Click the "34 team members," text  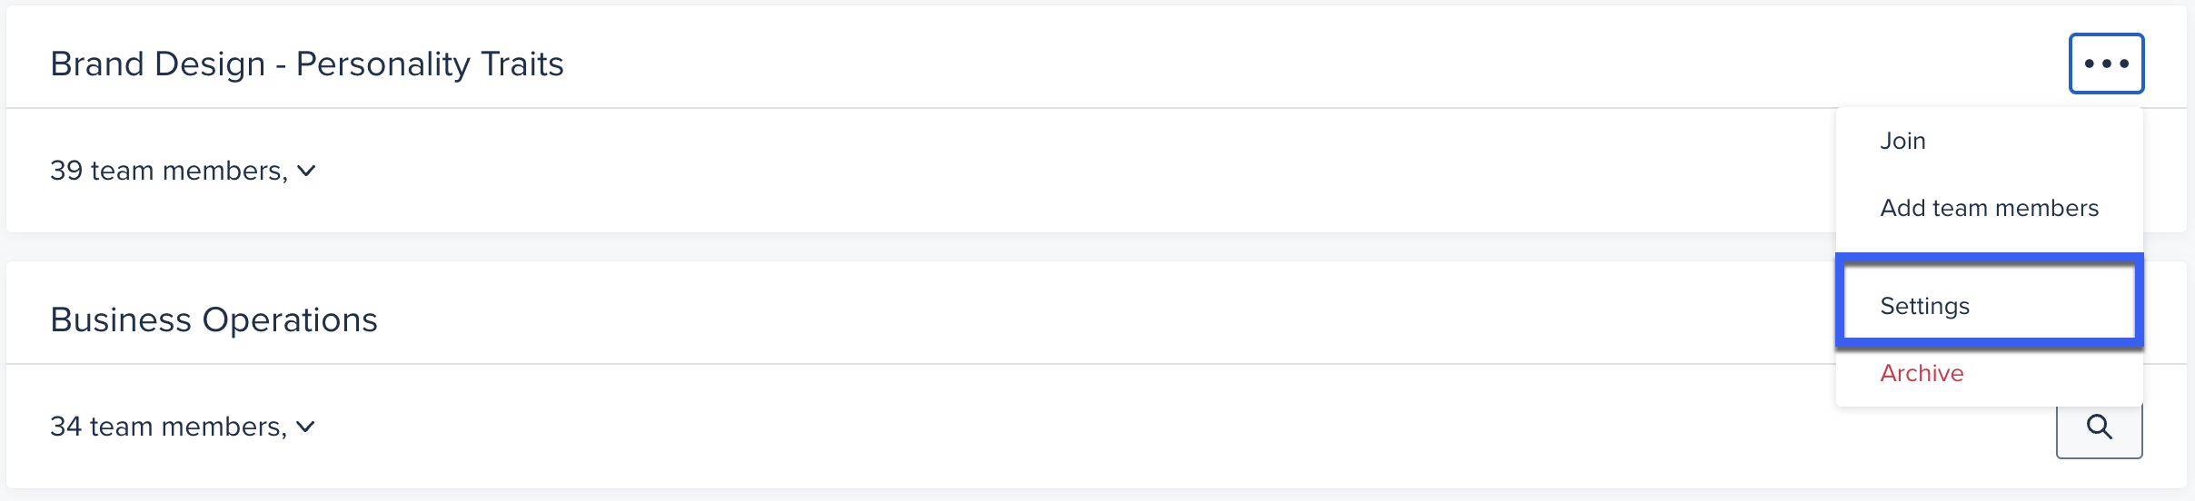click(168, 427)
